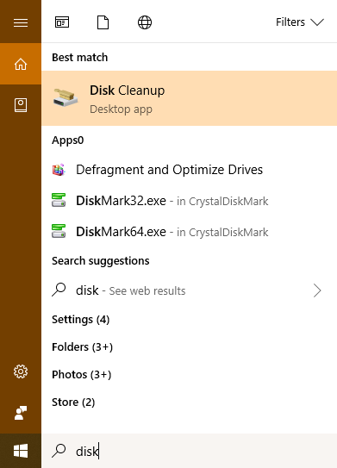Click the 'Search suggestions' heading
The width and height of the screenshot is (337, 468).
tap(101, 261)
